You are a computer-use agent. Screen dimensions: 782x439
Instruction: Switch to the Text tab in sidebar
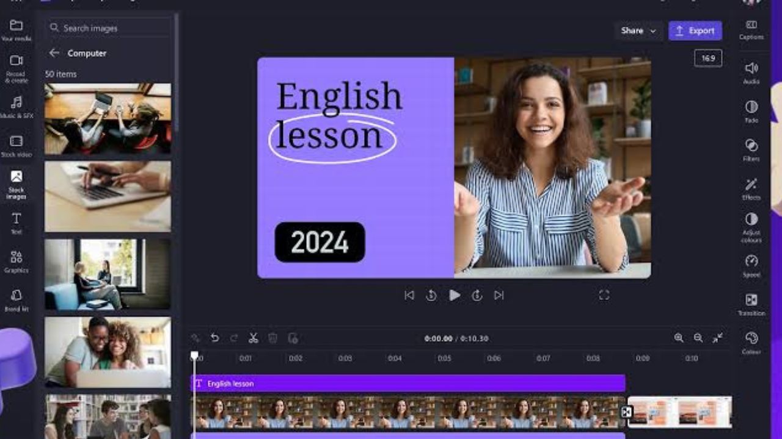tap(16, 223)
